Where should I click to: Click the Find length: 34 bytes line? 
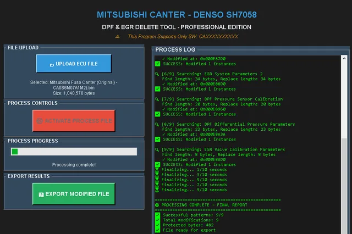[221, 79]
